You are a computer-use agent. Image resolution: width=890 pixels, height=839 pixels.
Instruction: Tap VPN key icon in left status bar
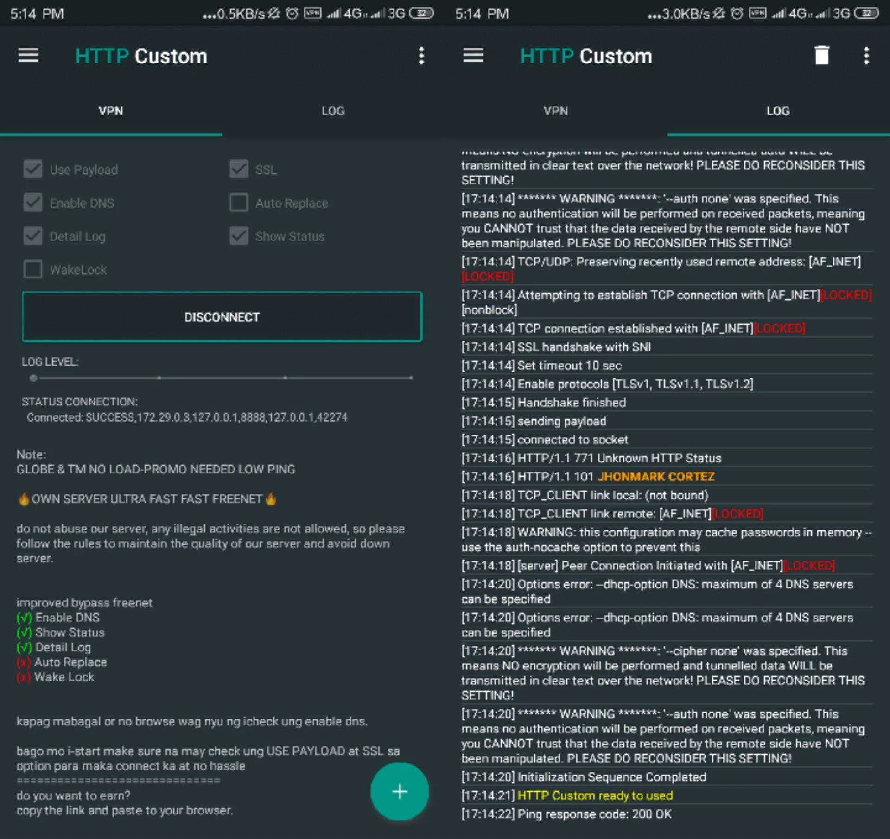[312, 13]
